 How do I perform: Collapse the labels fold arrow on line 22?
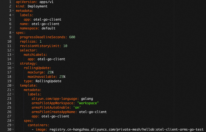(13, 94)
